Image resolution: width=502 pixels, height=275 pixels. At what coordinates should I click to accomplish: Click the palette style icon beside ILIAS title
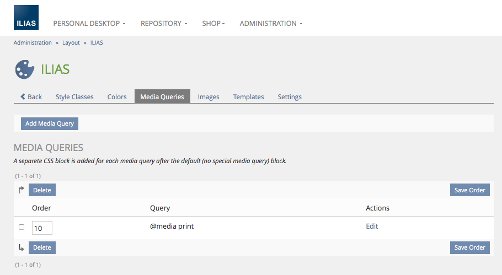pos(24,69)
